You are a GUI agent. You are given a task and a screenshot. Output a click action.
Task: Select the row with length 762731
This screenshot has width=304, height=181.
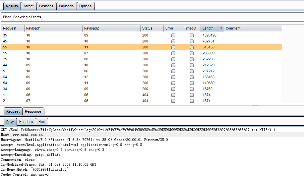click(x=142, y=41)
